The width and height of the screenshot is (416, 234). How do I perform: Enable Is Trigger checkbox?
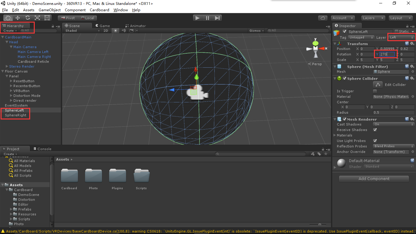375,91
